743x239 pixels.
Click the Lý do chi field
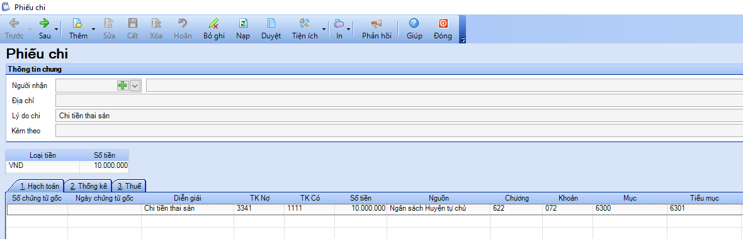pyautogui.click(x=399, y=116)
